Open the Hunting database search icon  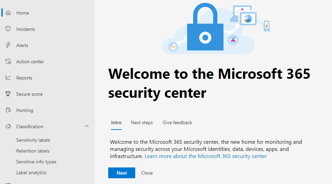click(8, 110)
